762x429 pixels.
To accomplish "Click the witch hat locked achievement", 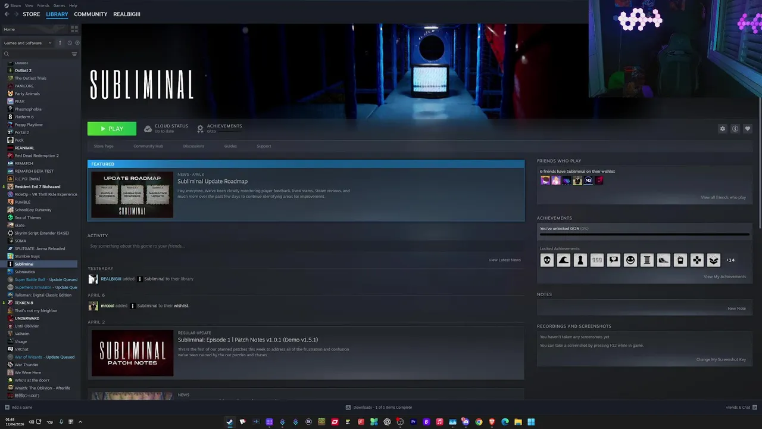I will (x=564, y=260).
